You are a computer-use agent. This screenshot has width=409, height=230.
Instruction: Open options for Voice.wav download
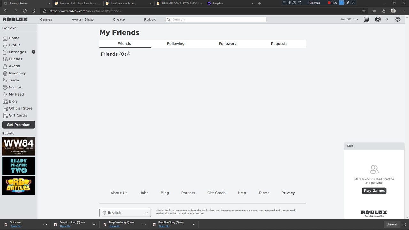tap(45, 224)
